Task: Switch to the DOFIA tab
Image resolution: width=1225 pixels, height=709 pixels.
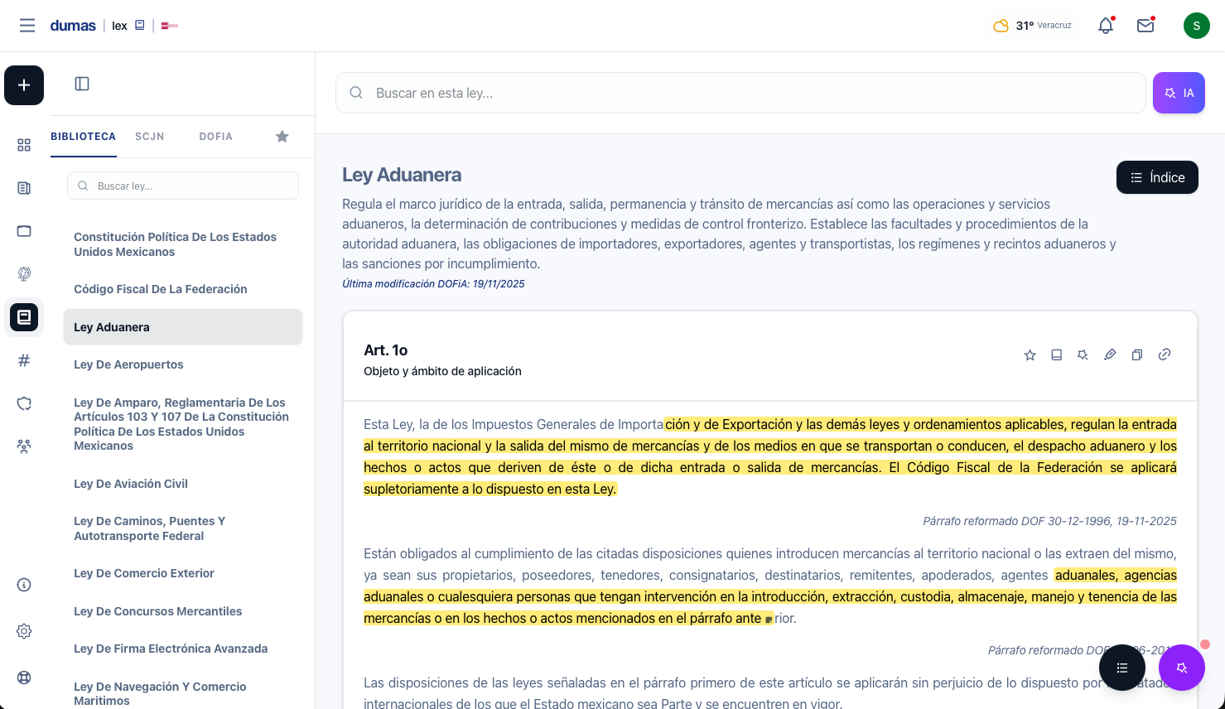Action: coord(215,137)
